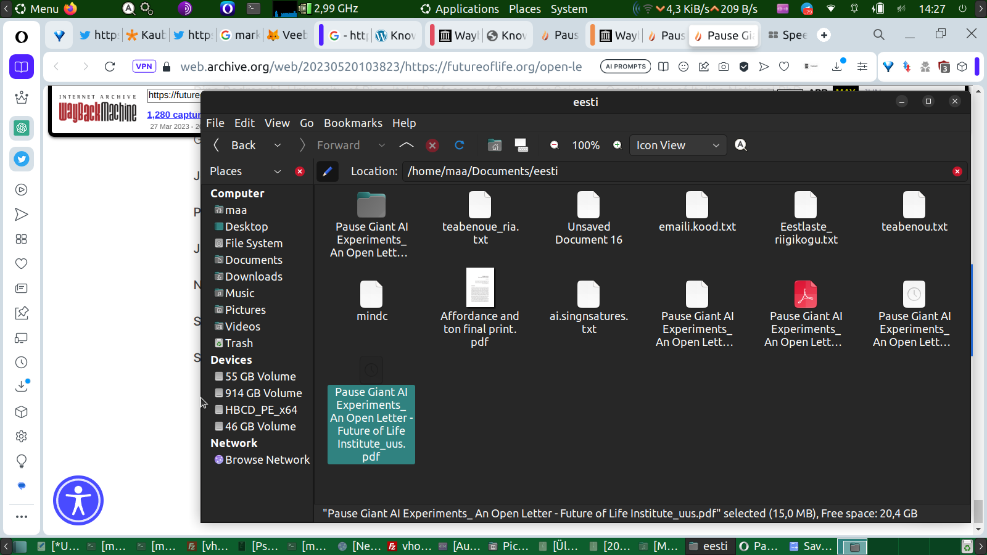Expand the Places sidebar selector

(x=277, y=171)
